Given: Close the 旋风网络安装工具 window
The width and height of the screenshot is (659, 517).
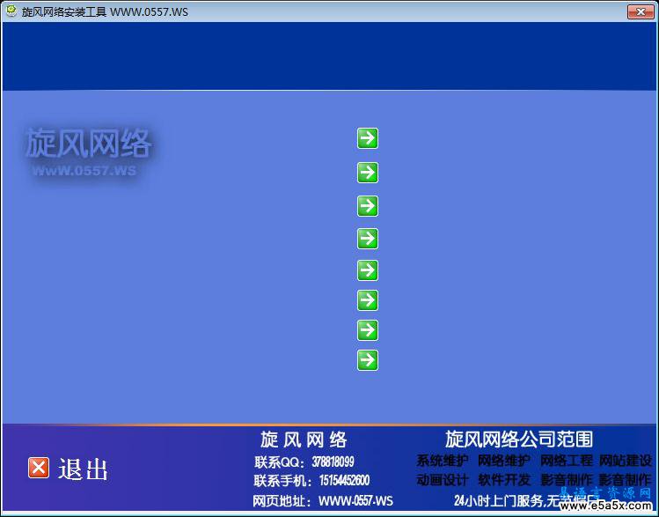Looking at the screenshot, I should click(x=640, y=11).
